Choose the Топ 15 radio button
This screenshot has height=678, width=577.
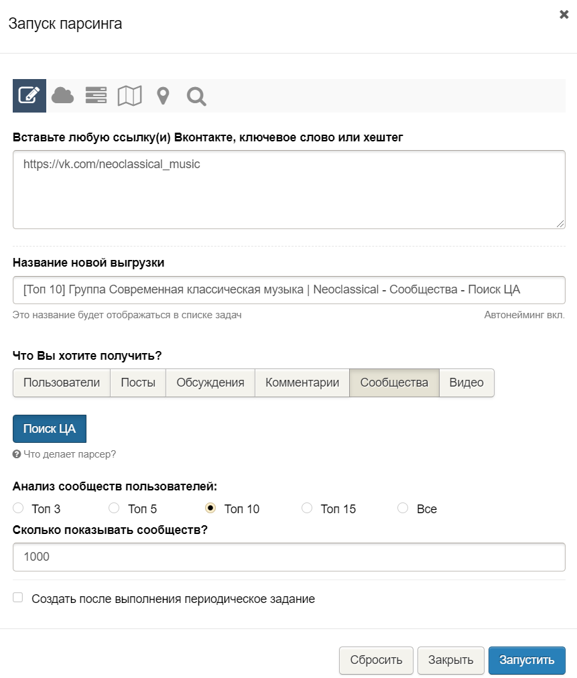[x=307, y=508]
